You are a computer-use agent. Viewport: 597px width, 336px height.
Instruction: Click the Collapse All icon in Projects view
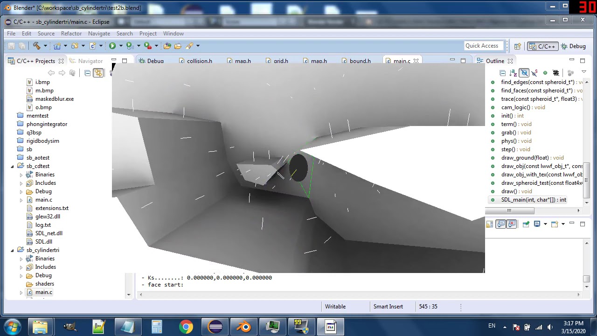coord(87,73)
